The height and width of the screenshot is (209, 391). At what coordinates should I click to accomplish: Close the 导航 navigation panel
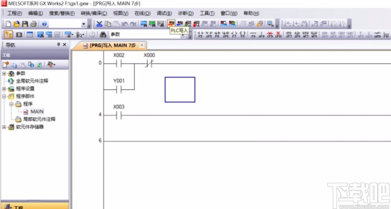click(x=65, y=44)
